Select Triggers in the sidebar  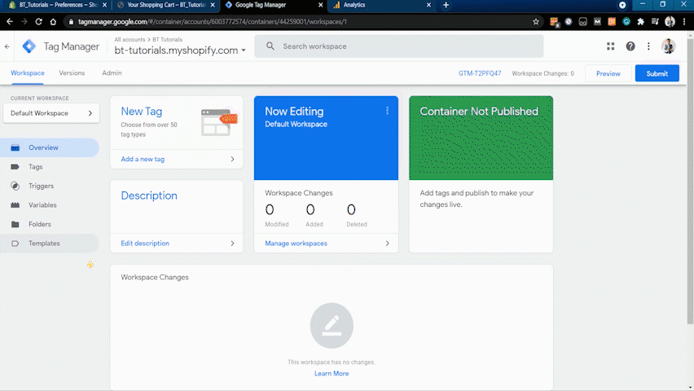[x=50, y=186]
